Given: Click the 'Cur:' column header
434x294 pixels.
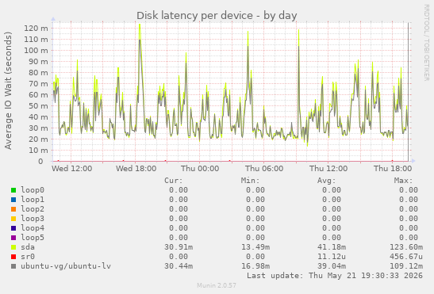Looking at the screenshot, I should point(174,181).
